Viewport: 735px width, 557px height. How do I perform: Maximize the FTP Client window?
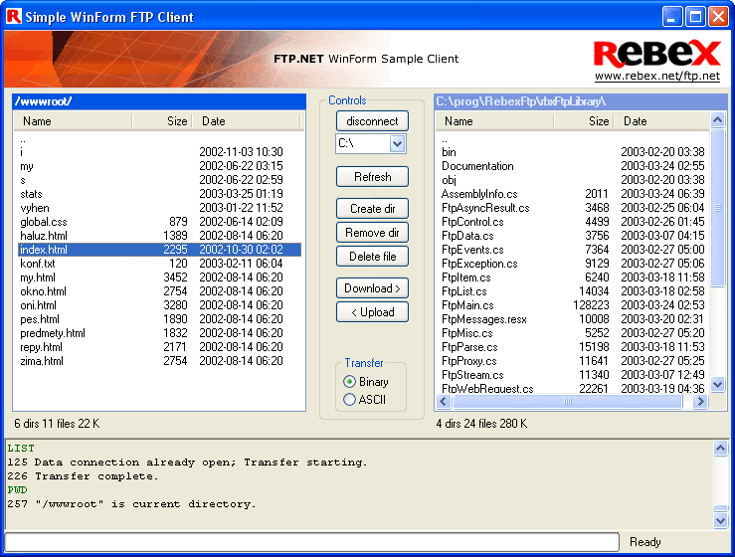point(695,17)
